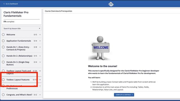Image resolution: width=180 pixels, height=101 pixels.
Task: Expand the Welcome section chevron
Action: [x=40, y=35]
